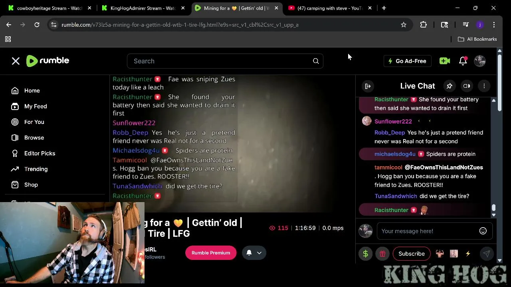The height and width of the screenshot is (287, 511).
Task: Go back to previous page
Action: [9, 25]
